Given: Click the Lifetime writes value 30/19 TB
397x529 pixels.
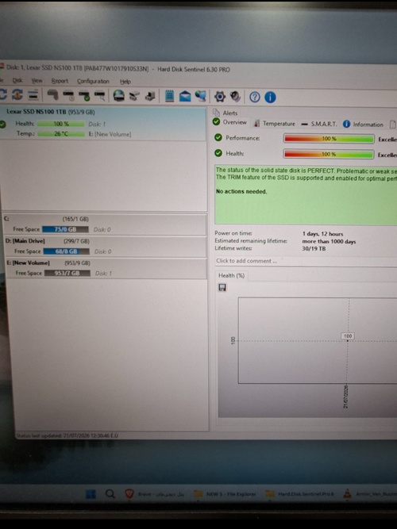Looking at the screenshot, I should click(314, 249).
